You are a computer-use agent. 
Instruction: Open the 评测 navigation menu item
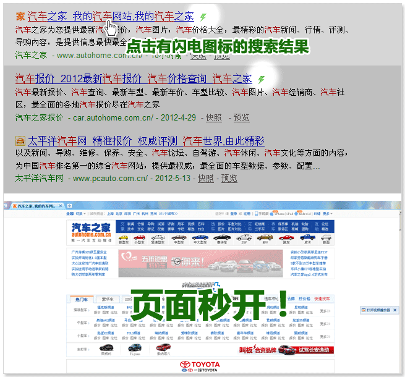click(x=171, y=224)
